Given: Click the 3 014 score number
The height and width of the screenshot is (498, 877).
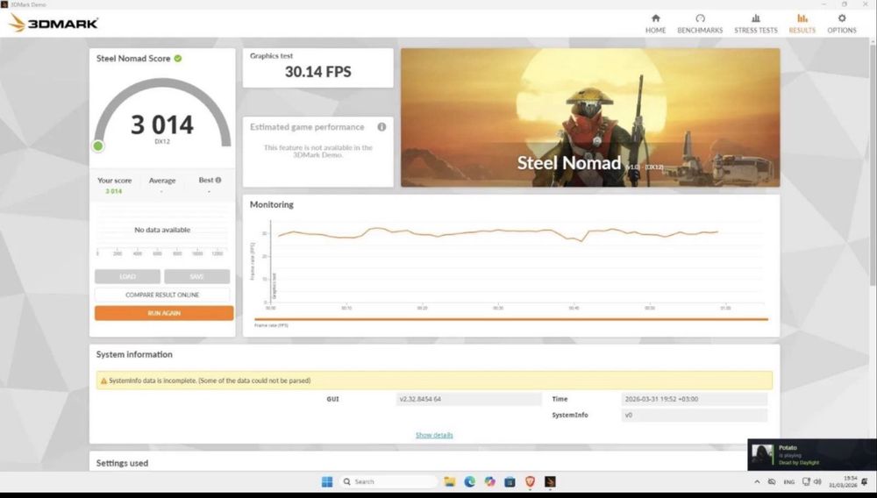Looking at the screenshot, I should [162, 125].
